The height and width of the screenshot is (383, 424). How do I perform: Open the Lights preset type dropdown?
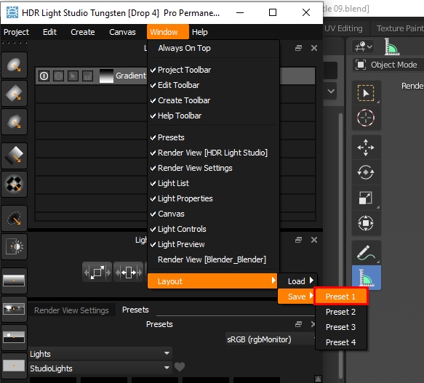(x=100, y=353)
